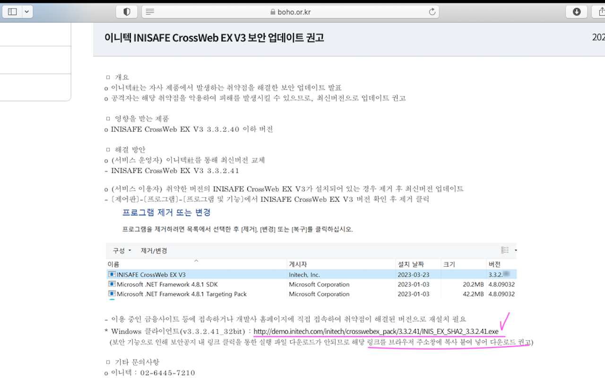The width and height of the screenshot is (605, 378).
Task: Show the reader view icon
Action: [x=150, y=12]
